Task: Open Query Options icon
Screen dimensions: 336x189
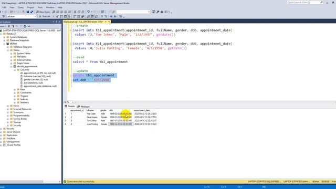Action: [65, 16]
